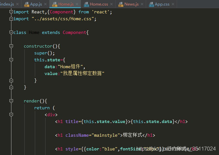
Task: Close the Home.js tab
Action: [77, 4]
